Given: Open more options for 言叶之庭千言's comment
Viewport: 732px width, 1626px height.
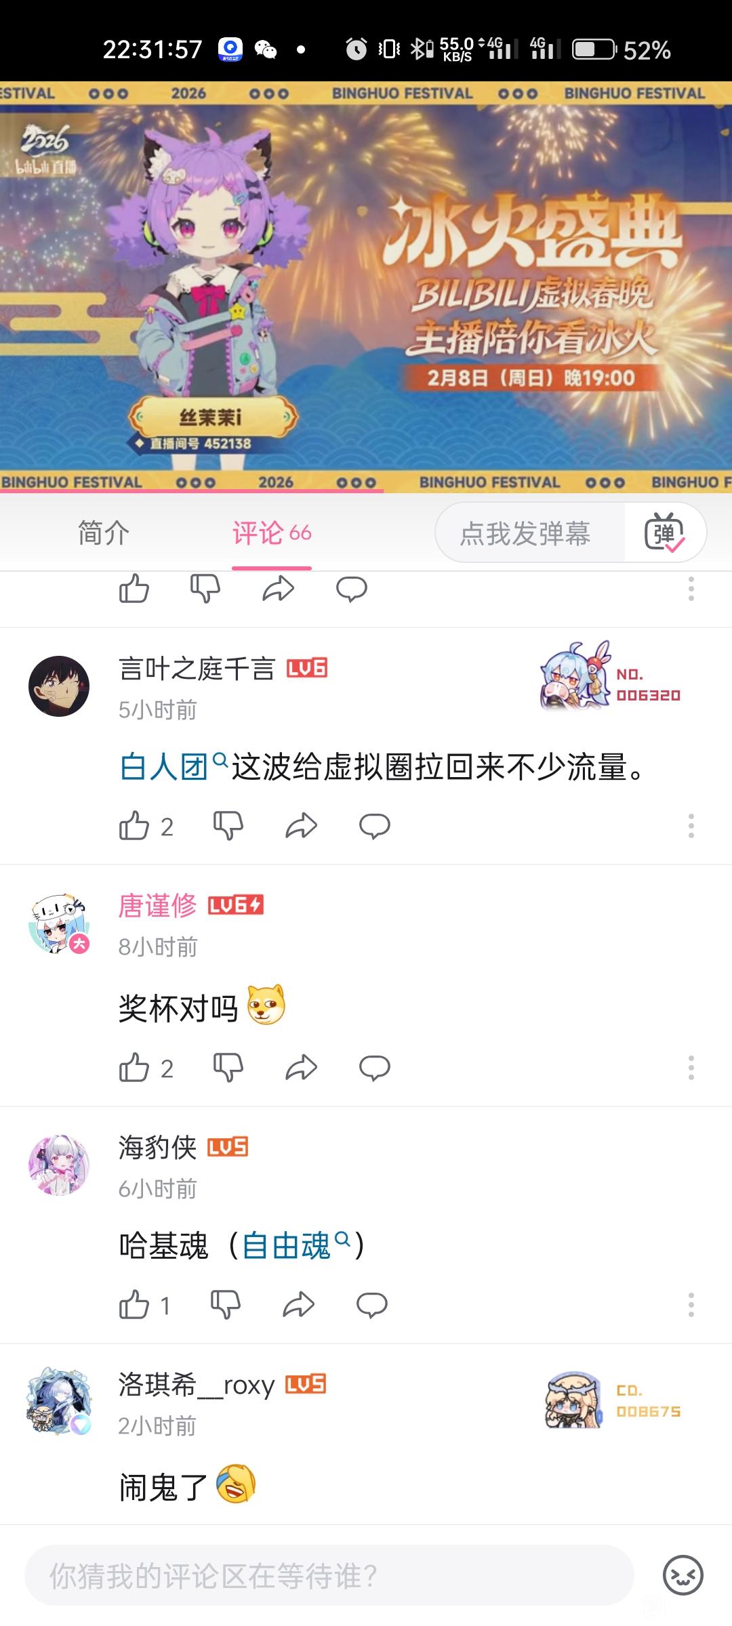Looking at the screenshot, I should (x=691, y=826).
